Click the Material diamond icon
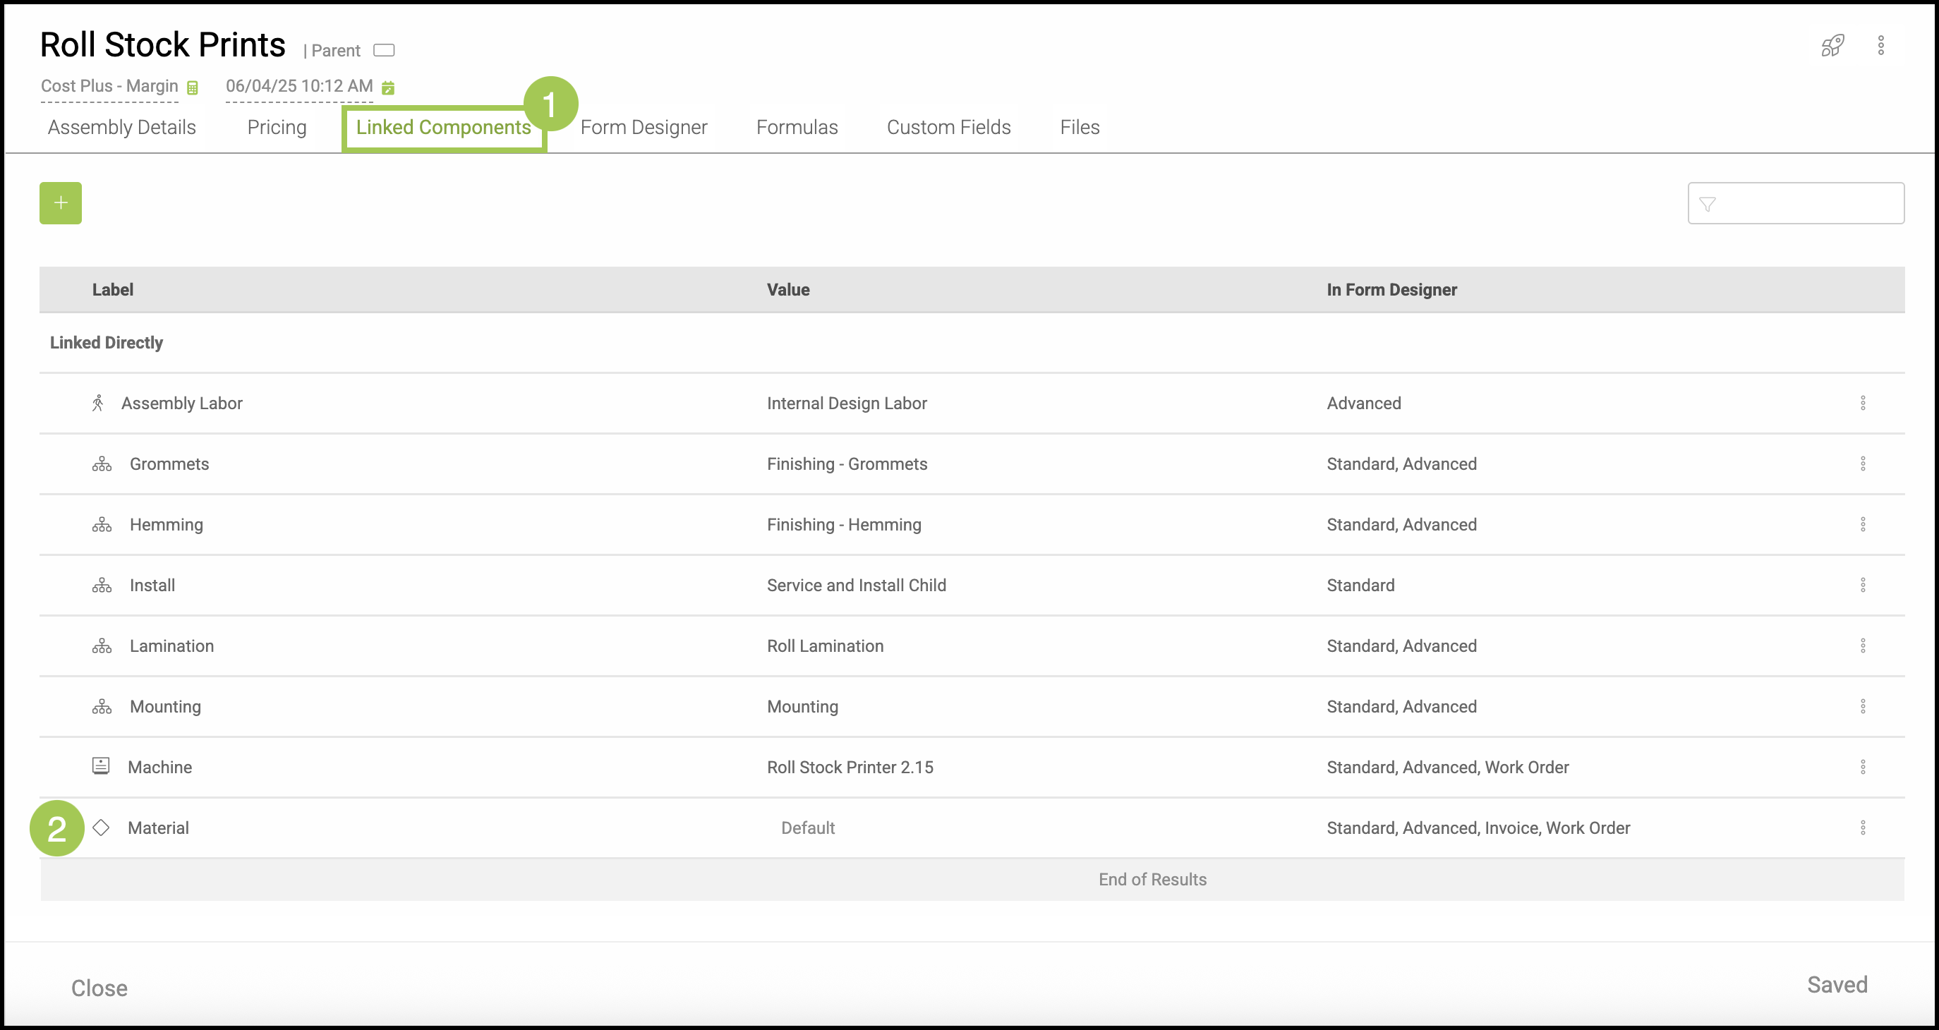1939x1030 pixels. pos(101,828)
